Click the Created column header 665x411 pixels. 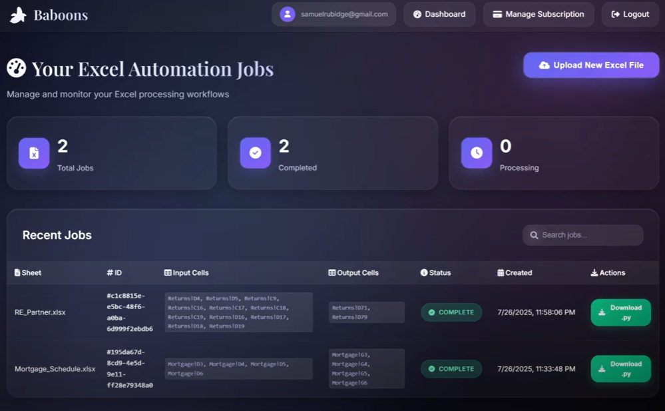tap(515, 272)
